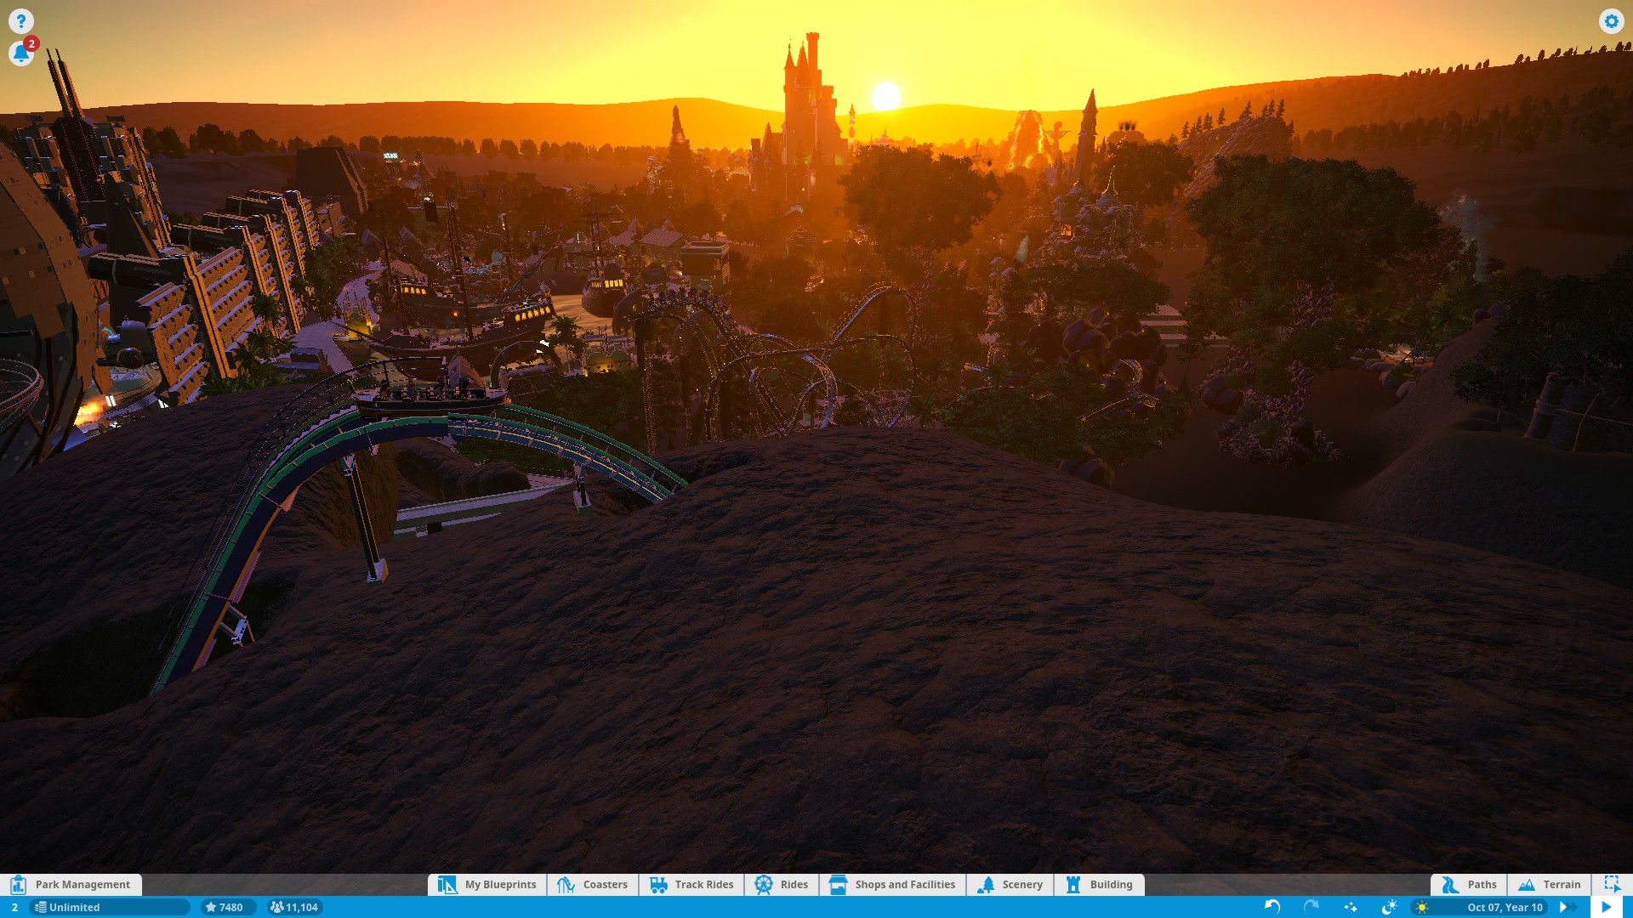Open the Rides tab
This screenshot has height=918, width=1633.
coord(782,884)
